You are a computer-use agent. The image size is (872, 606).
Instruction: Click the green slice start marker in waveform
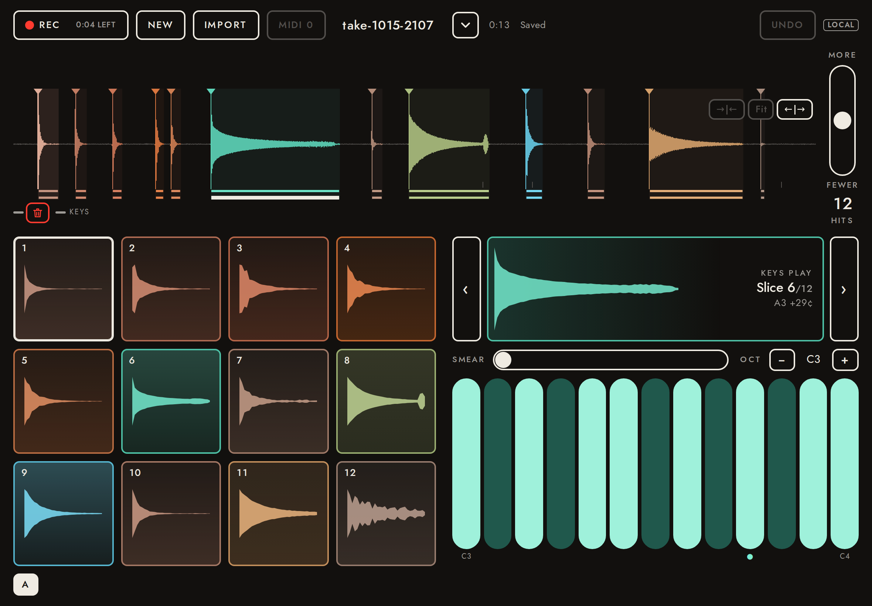pyautogui.click(x=409, y=91)
